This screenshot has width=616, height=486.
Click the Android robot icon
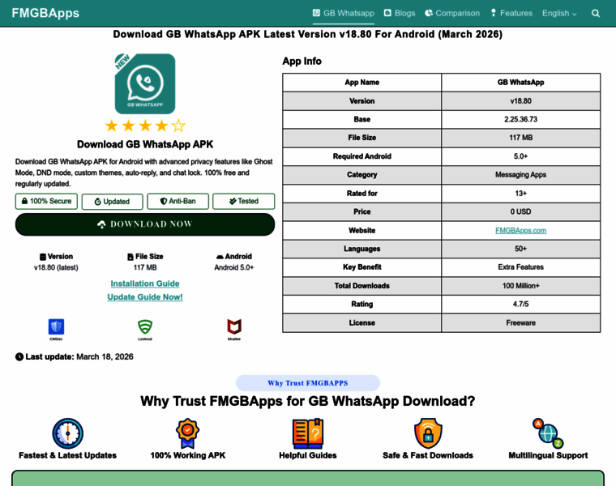pyautogui.click(x=220, y=257)
